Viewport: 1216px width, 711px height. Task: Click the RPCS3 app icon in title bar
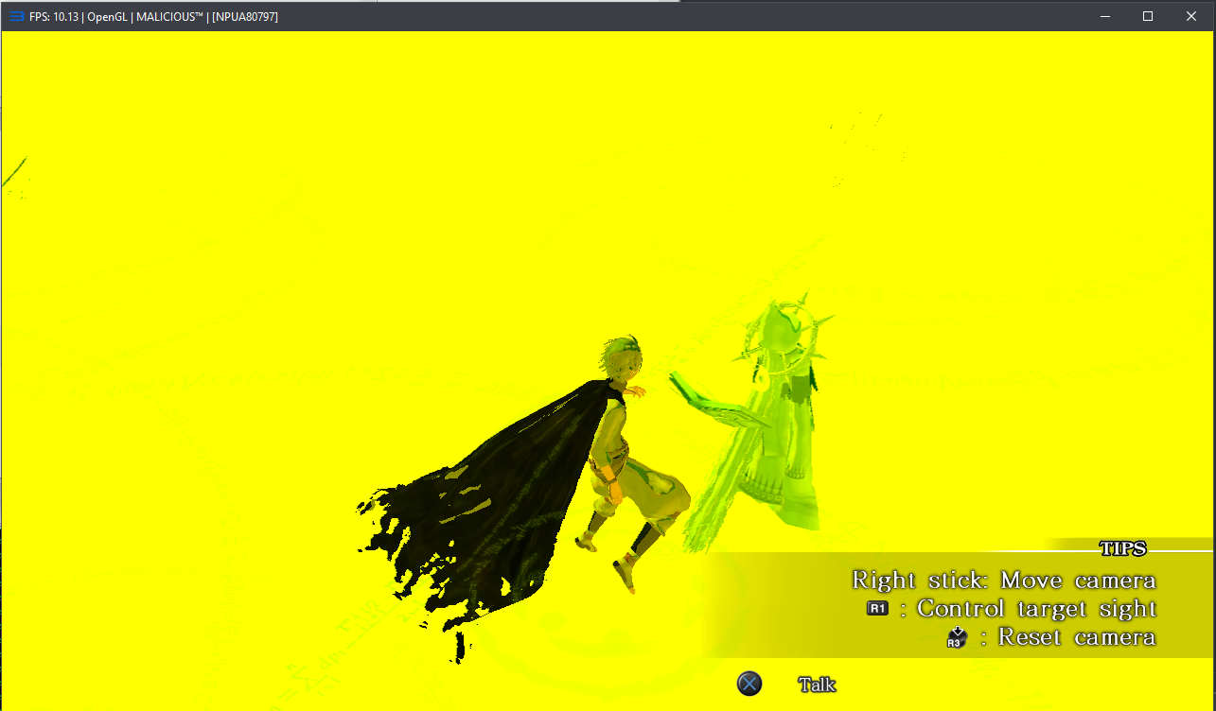click(17, 16)
